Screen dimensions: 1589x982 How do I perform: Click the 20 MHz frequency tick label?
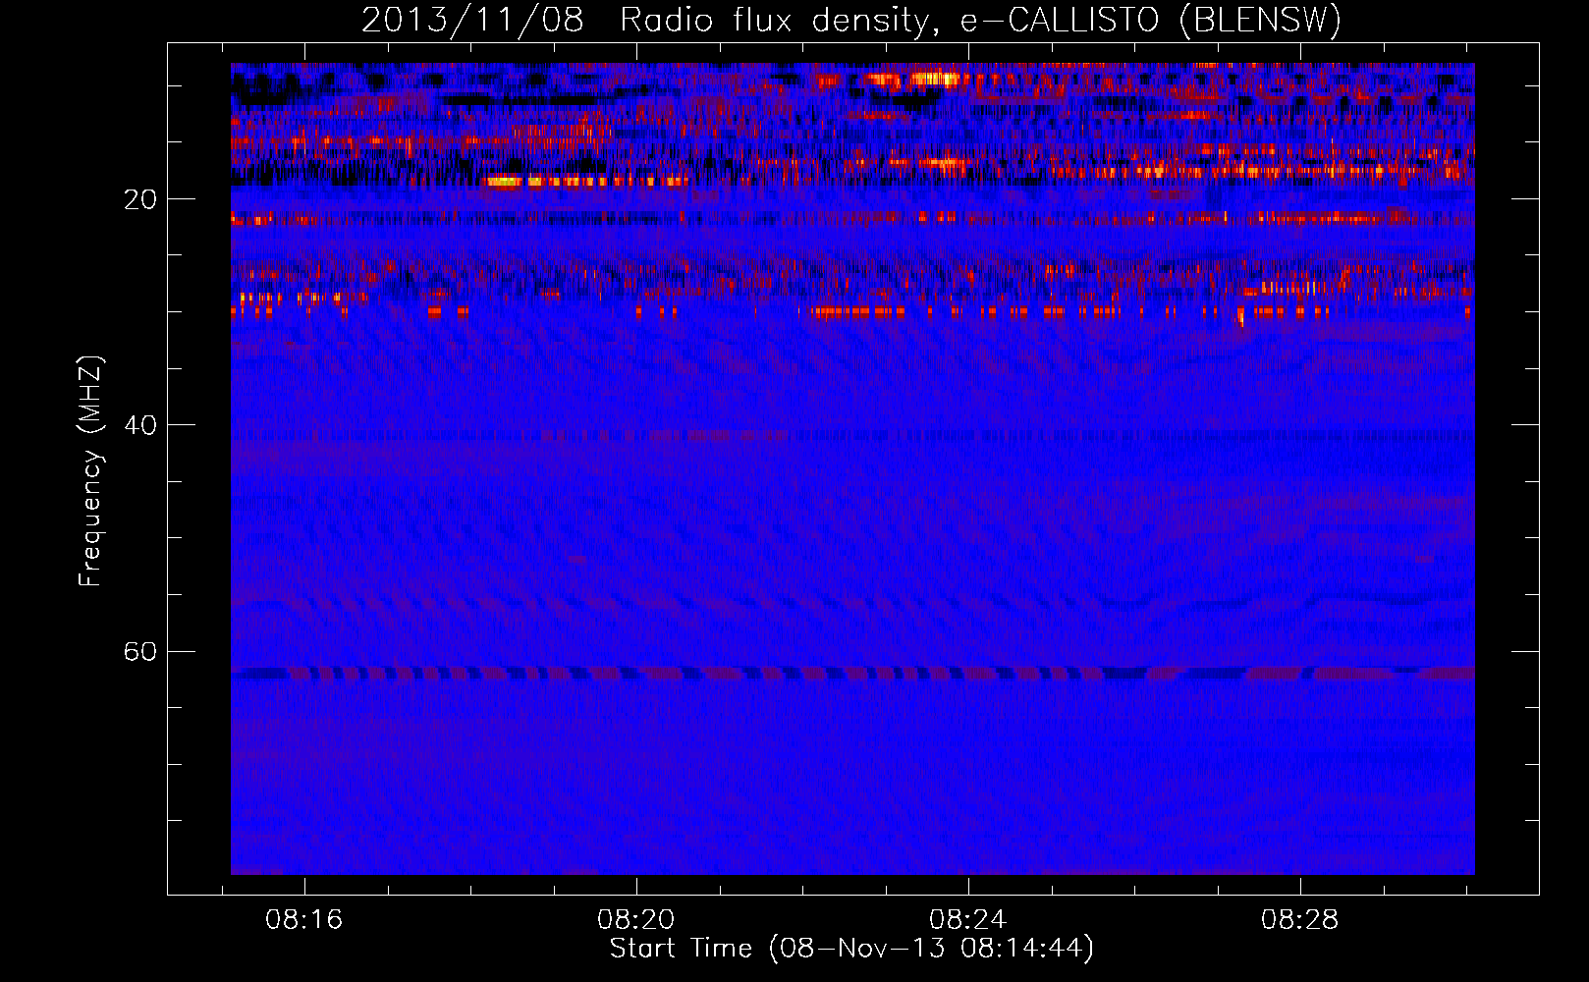140,199
